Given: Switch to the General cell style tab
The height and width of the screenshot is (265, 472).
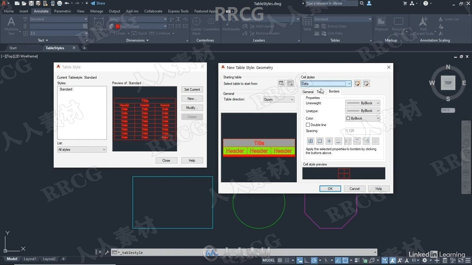Looking at the screenshot, I should (x=308, y=92).
